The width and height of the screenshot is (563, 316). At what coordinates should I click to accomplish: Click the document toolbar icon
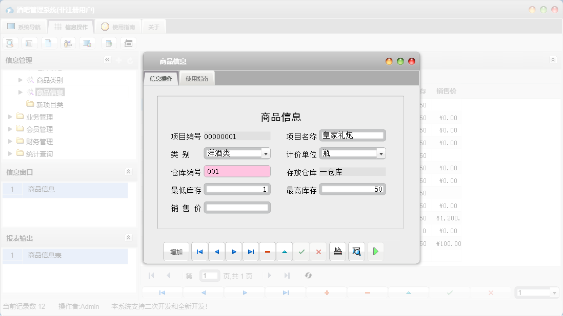49,43
